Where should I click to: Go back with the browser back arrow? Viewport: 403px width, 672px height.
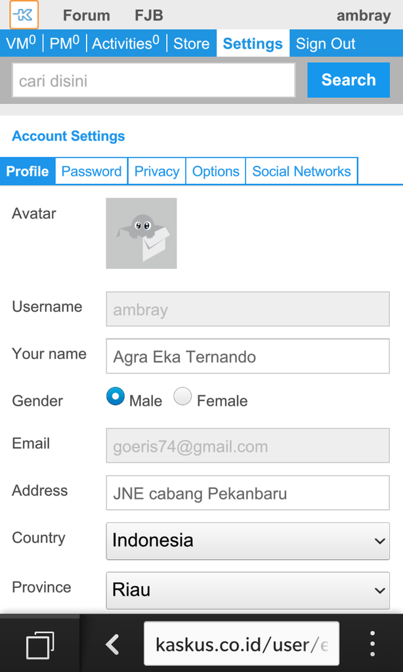[x=113, y=644]
